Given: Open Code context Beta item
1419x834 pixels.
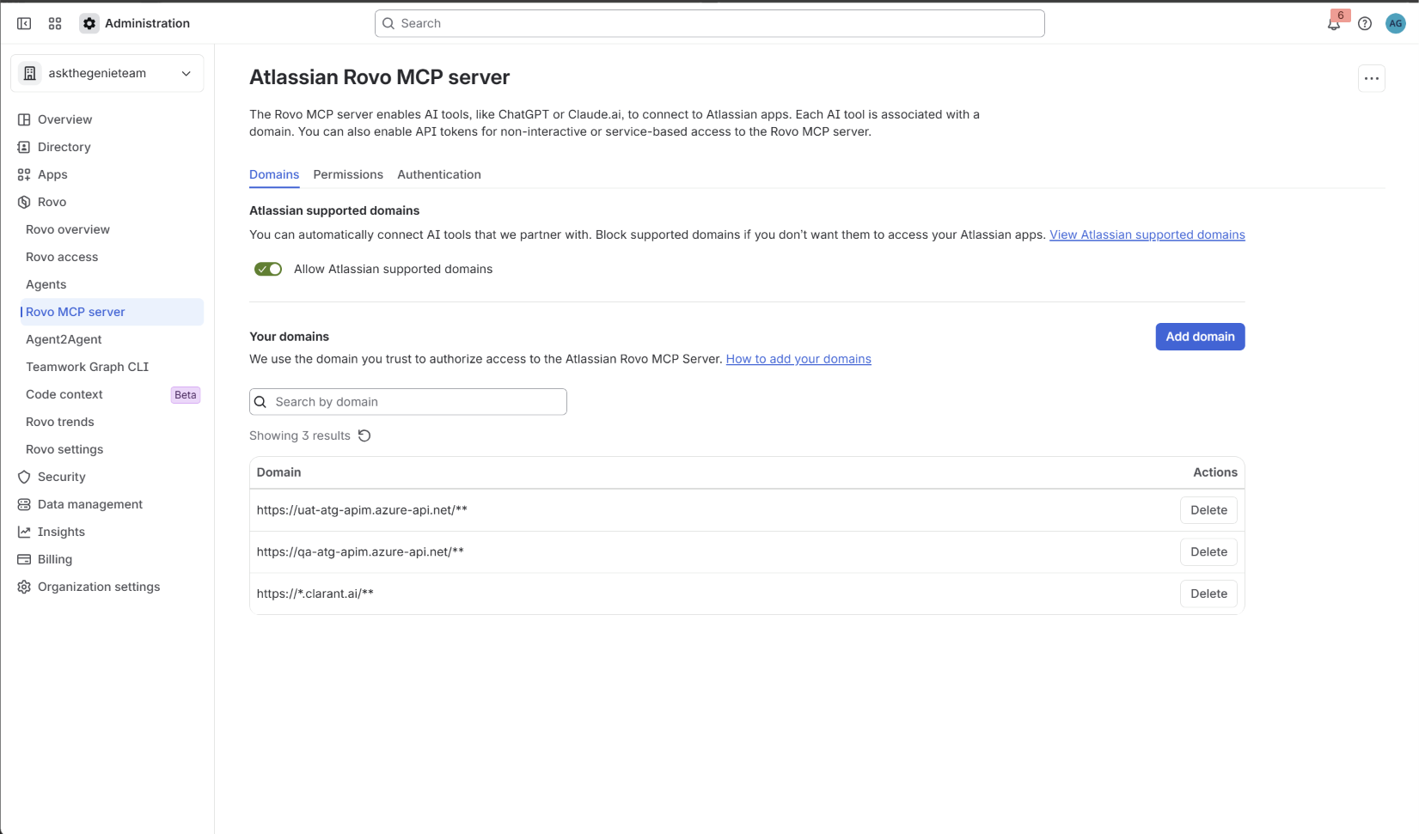Looking at the screenshot, I should [x=112, y=394].
